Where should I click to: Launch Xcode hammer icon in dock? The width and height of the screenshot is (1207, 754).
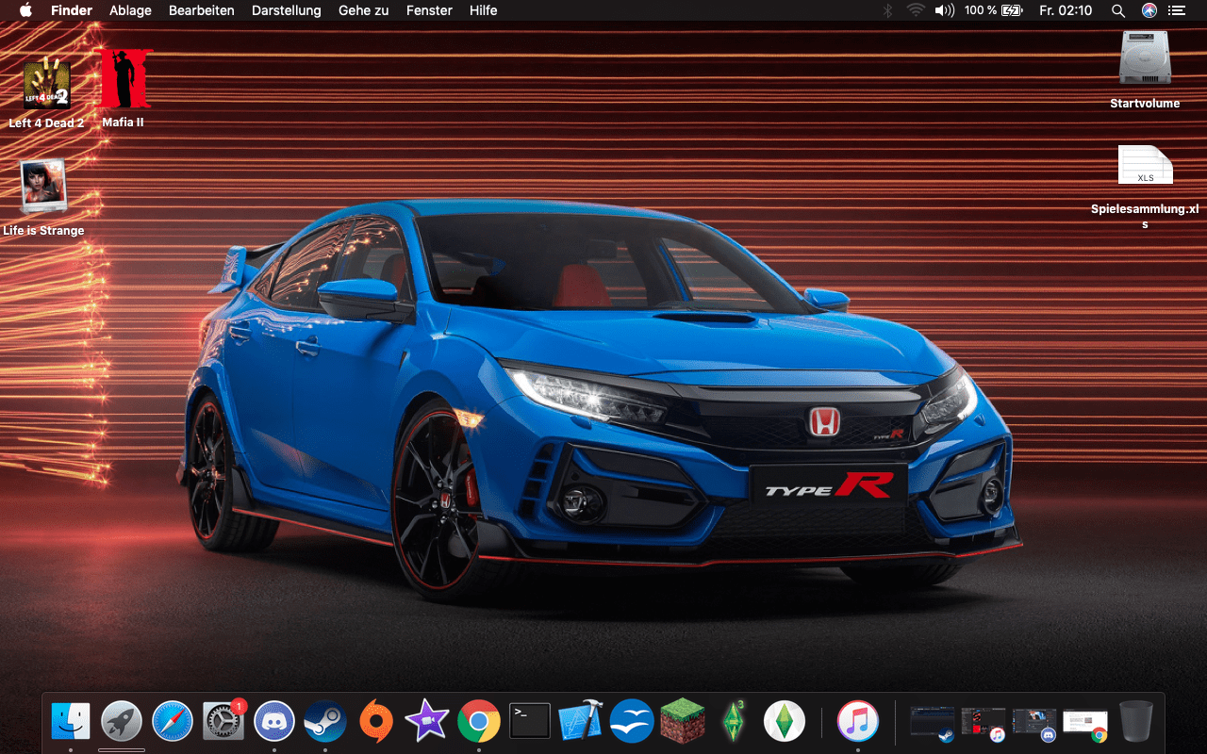pos(581,722)
